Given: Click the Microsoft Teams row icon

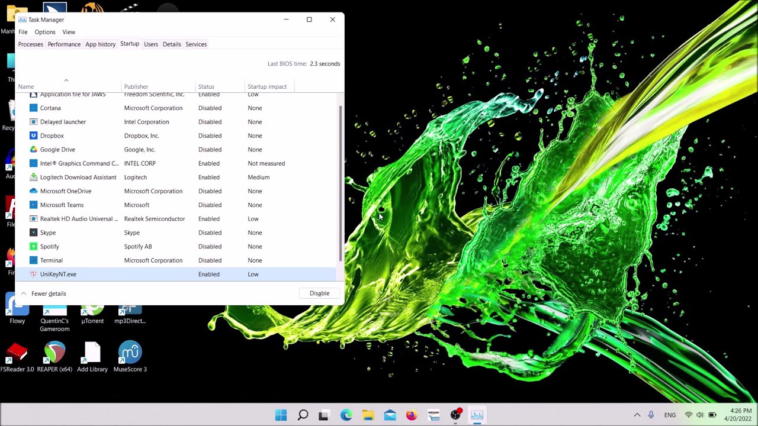Looking at the screenshot, I should (34, 205).
